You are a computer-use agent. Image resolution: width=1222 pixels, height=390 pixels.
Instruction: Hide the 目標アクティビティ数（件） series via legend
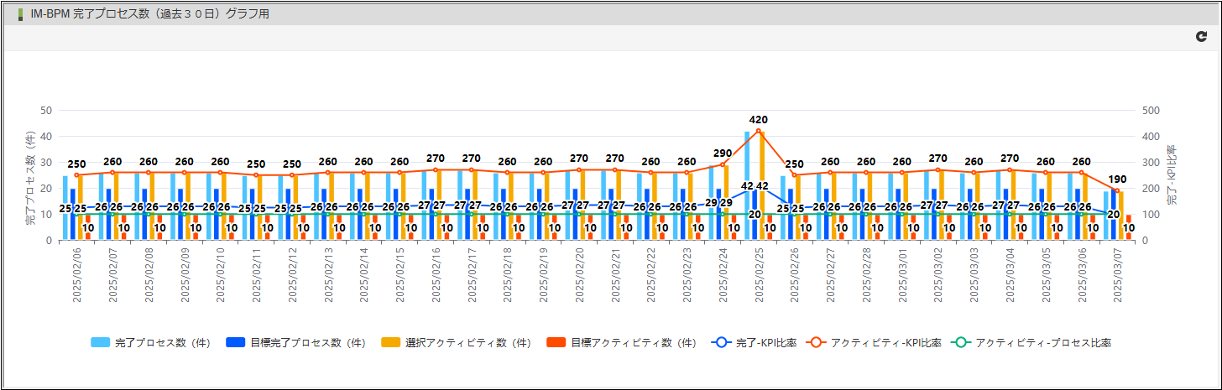(622, 343)
